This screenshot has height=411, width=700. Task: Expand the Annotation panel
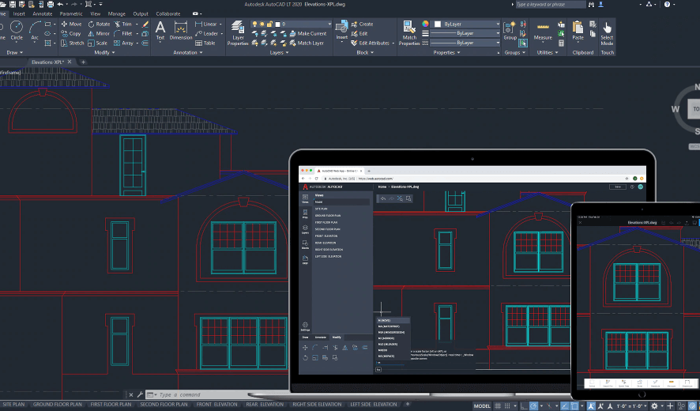[188, 53]
